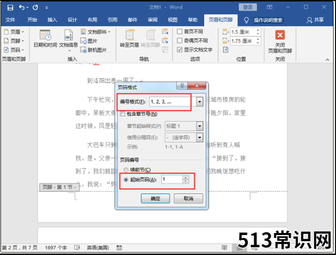Click the proofing book icon in status bar
Viewport: 336px width, 255px height.
(77, 248)
